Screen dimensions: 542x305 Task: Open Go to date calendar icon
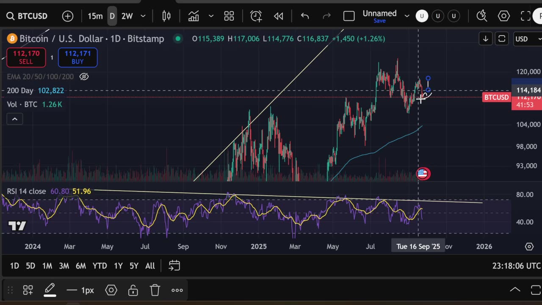click(x=174, y=266)
